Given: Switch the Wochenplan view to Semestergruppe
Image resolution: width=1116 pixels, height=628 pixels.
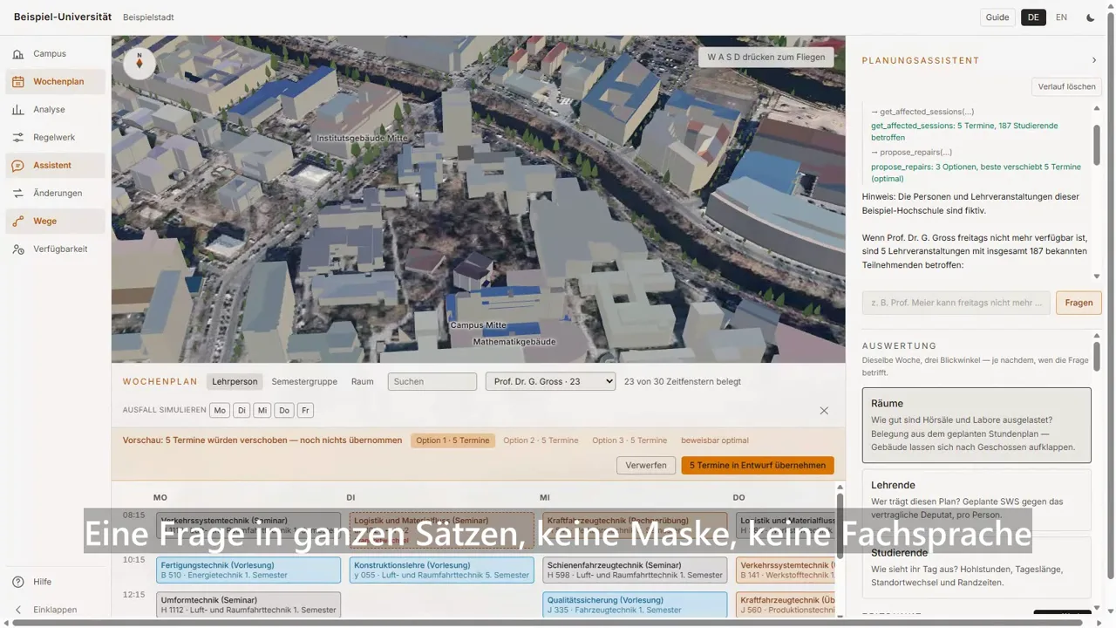Looking at the screenshot, I should coord(304,381).
